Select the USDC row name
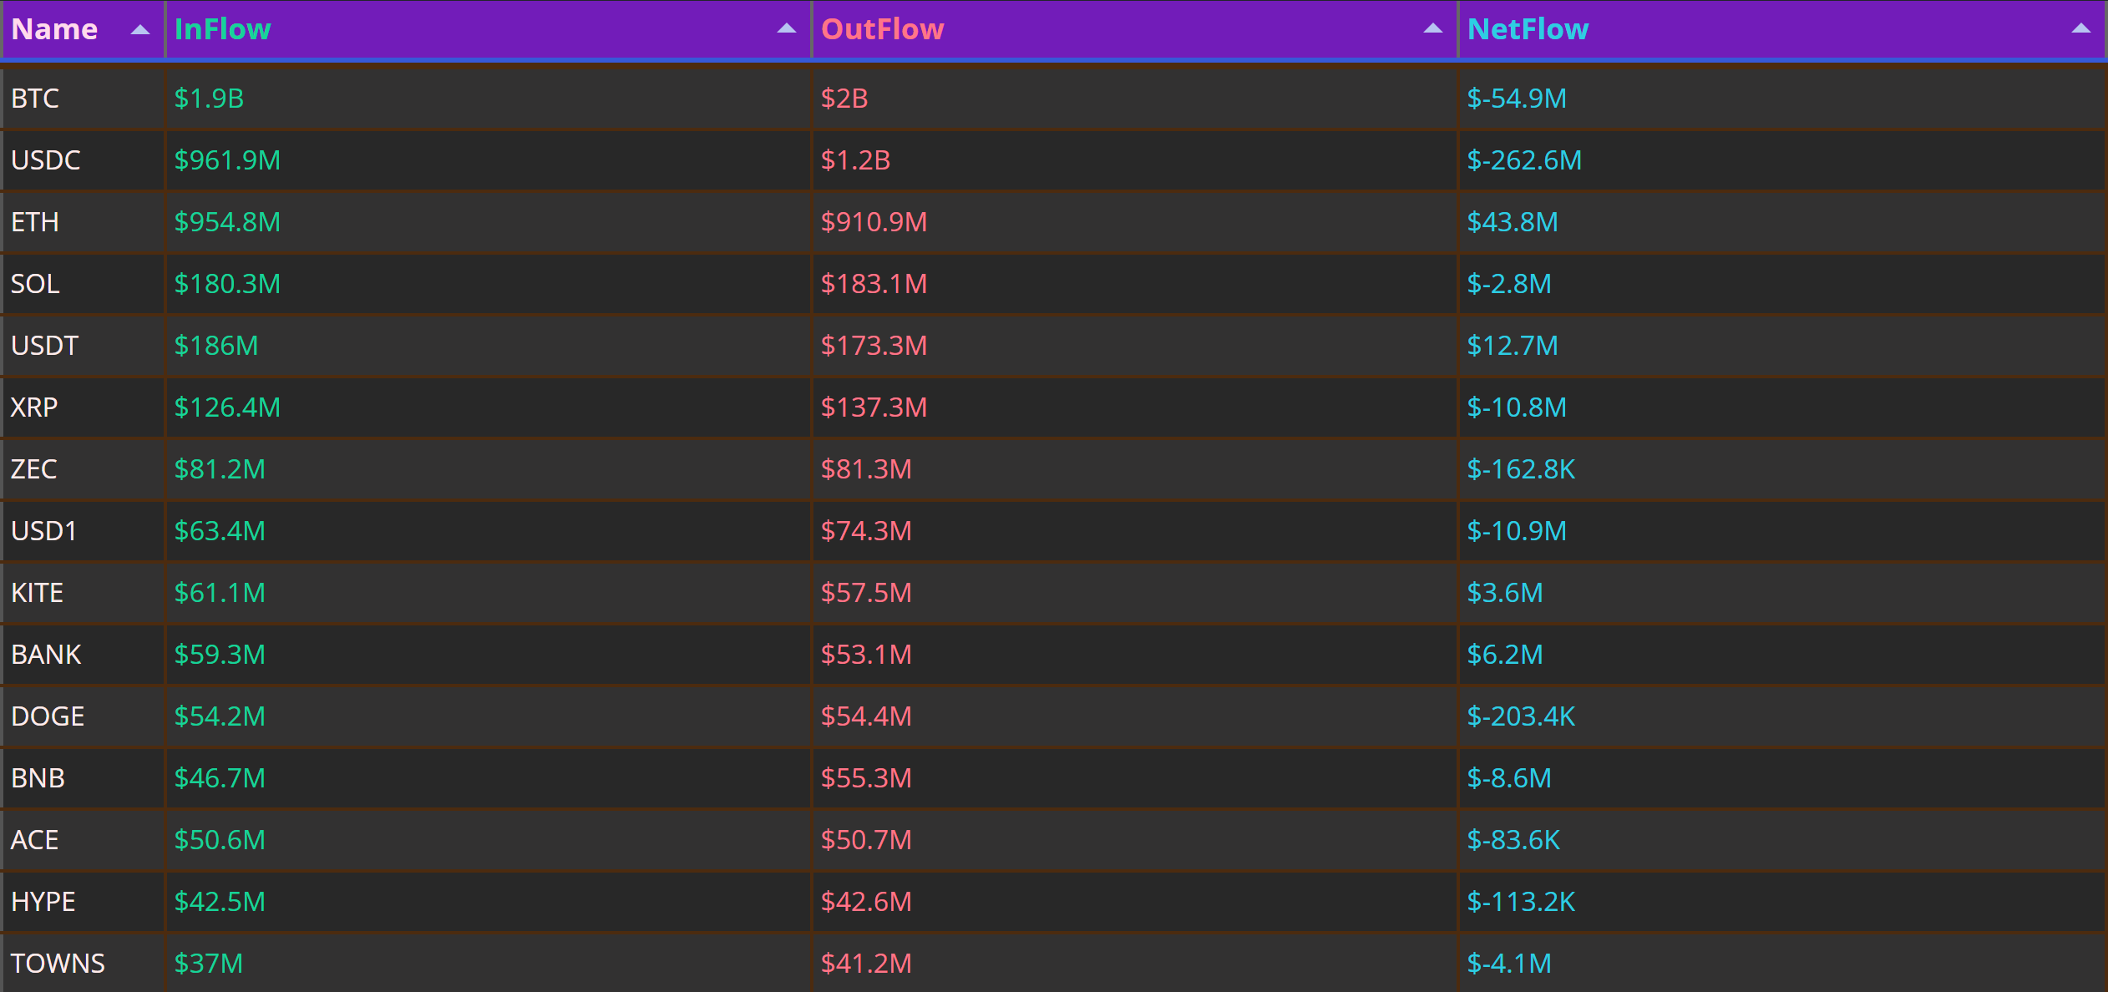This screenshot has height=992, width=2108. pos(46,160)
